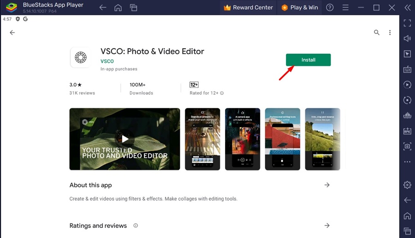Show more sidebar tools via three dots
The height and width of the screenshot is (238, 415).
[407, 162]
